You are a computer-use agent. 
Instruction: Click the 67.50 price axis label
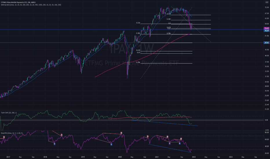(267, 13)
